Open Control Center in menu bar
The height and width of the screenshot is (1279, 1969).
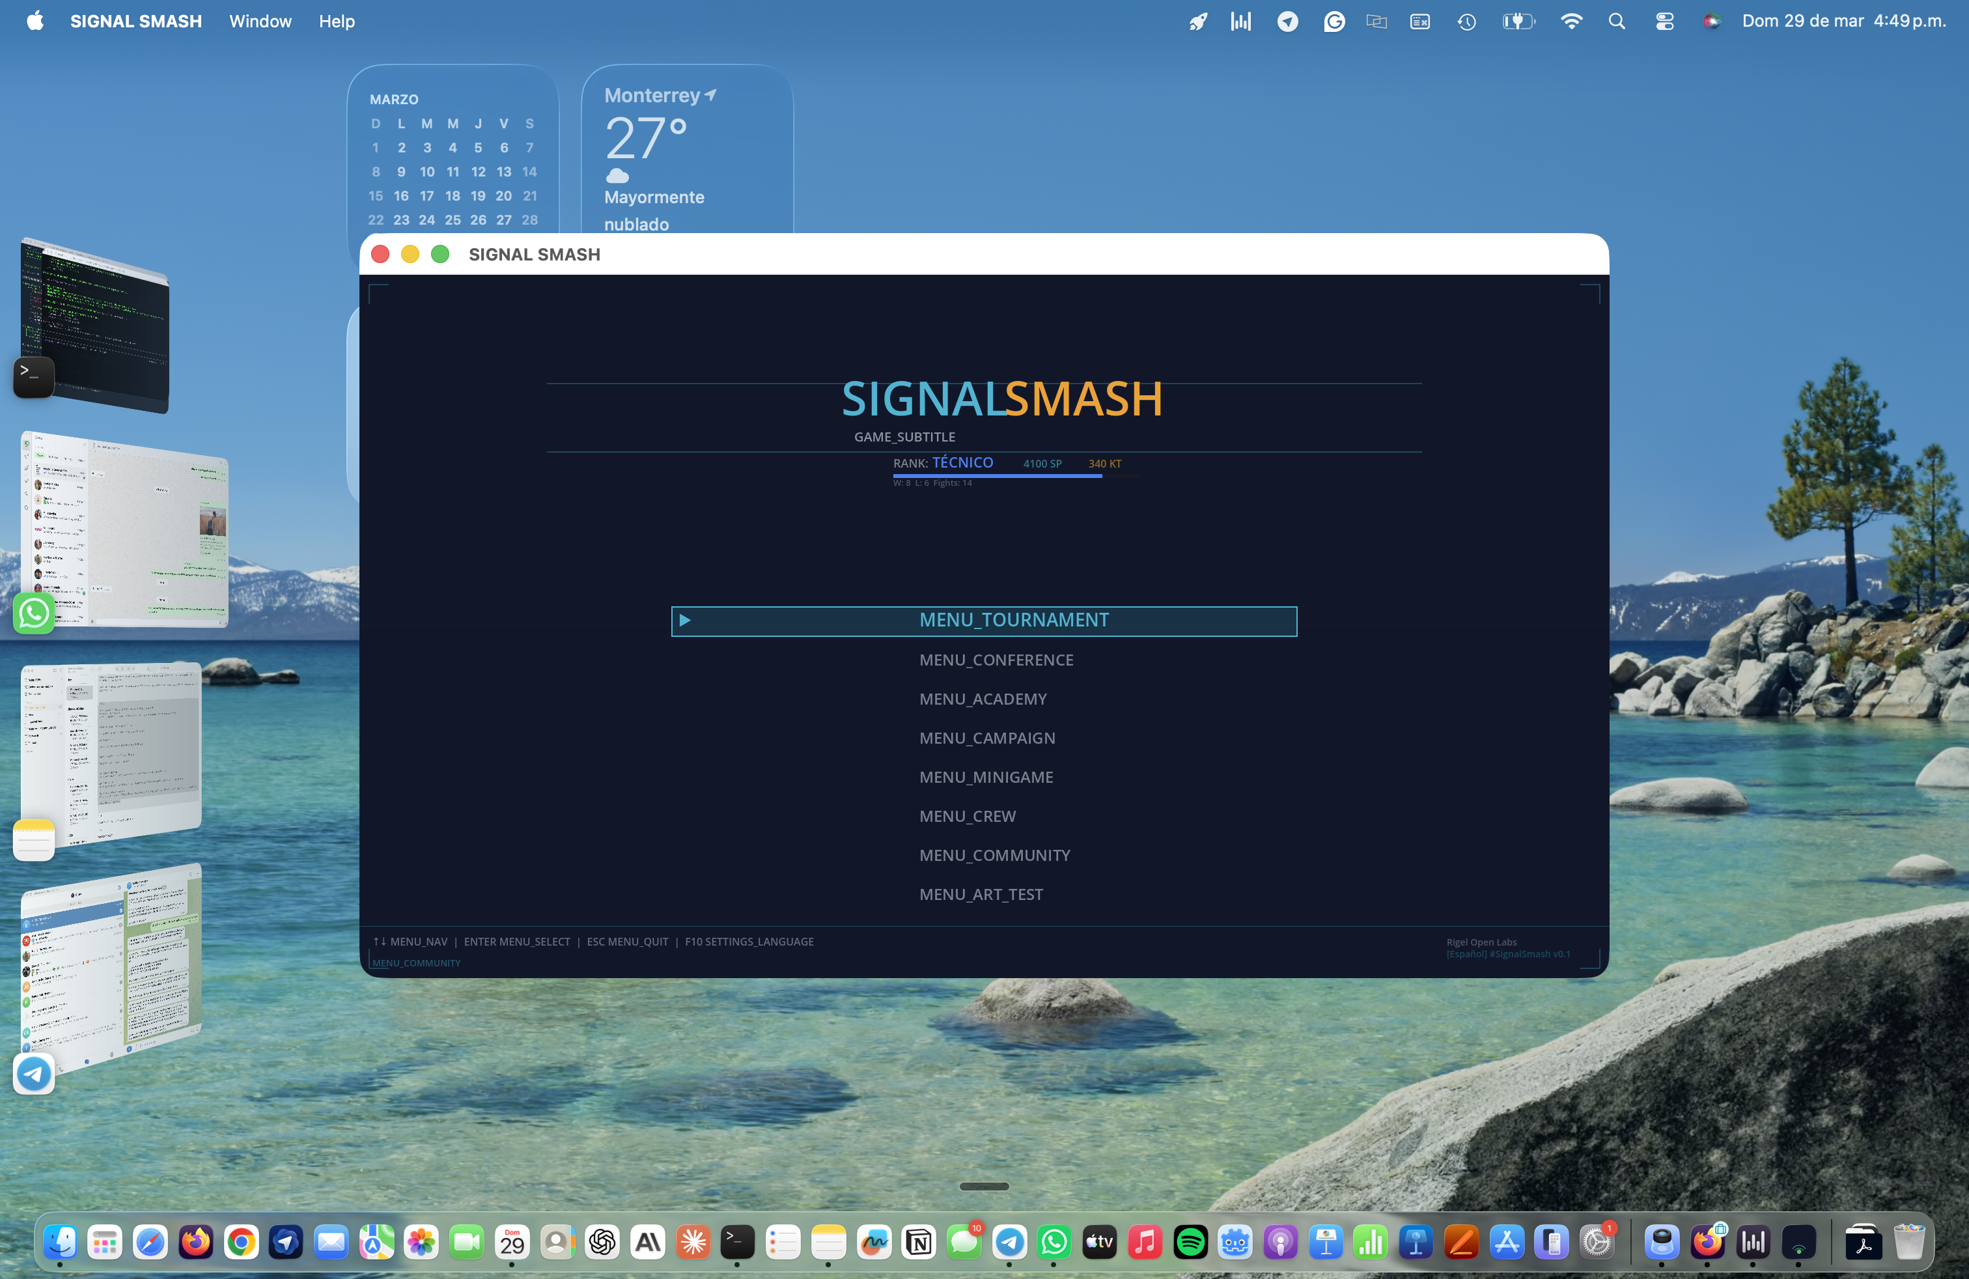[1664, 21]
